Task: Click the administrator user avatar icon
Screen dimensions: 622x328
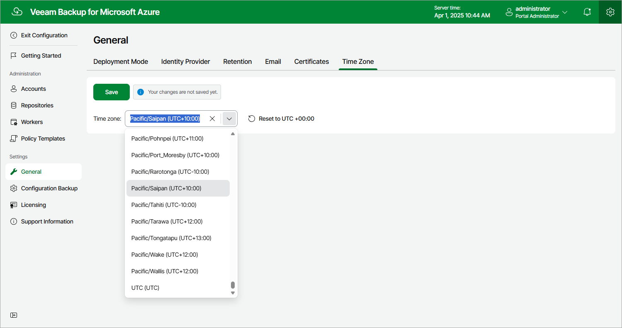Action: [509, 12]
